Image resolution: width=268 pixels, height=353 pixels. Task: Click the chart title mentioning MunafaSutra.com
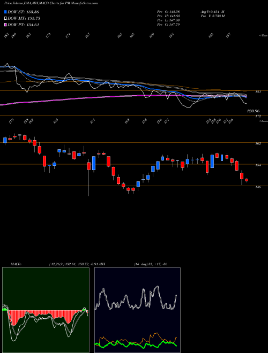pos(51,4)
